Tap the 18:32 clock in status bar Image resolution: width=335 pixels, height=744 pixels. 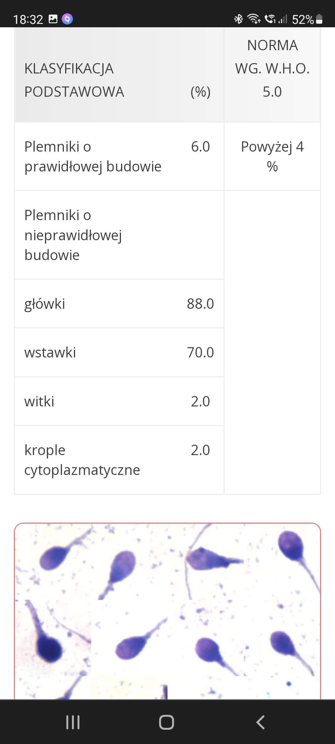[28, 20]
